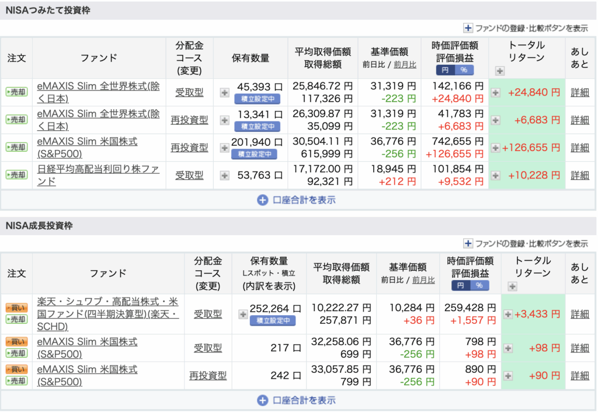Expand 口座合計を表示 under NISA成長投資枠

point(298,400)
